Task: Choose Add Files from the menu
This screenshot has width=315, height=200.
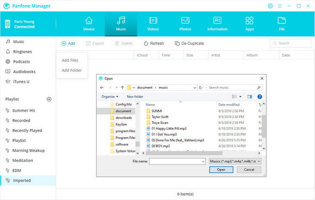Action: (70, 60)
